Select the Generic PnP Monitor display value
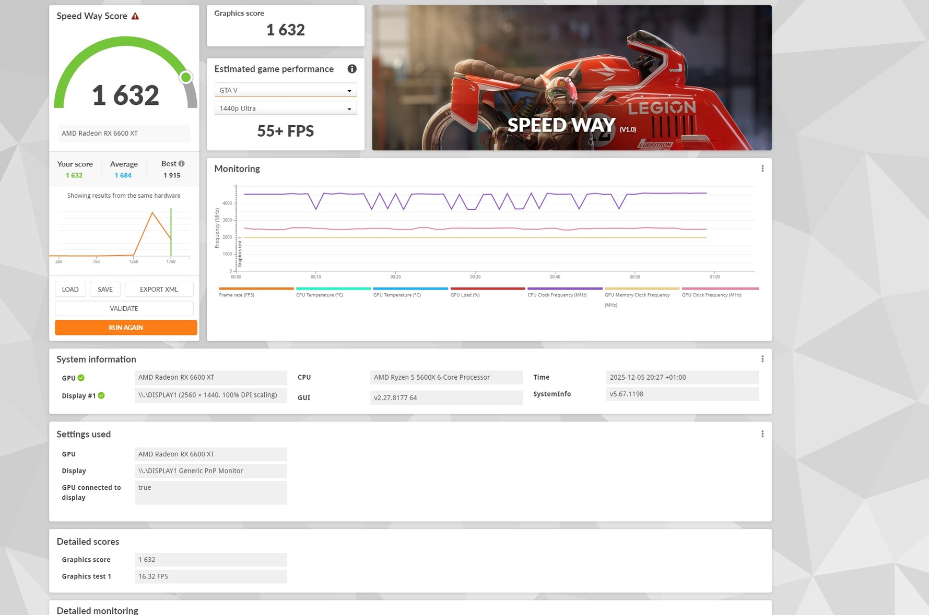Image resolution: width=929 pixels, height=615 pixels. click(210, 471)
